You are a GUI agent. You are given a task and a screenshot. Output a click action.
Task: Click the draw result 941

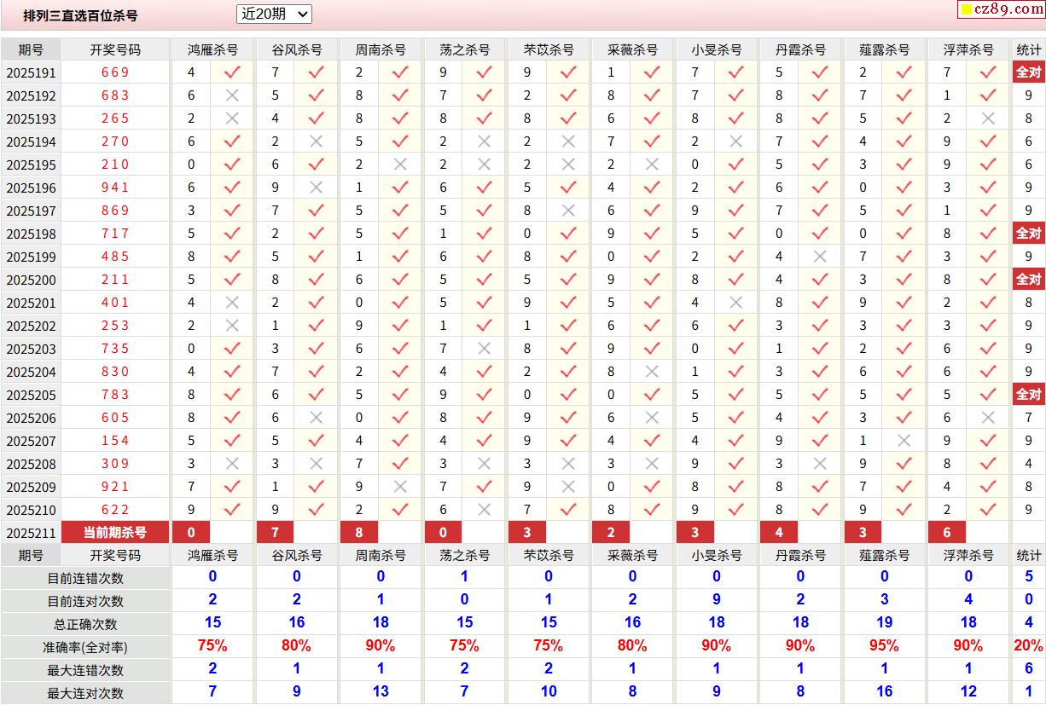(x=115, y=188)
